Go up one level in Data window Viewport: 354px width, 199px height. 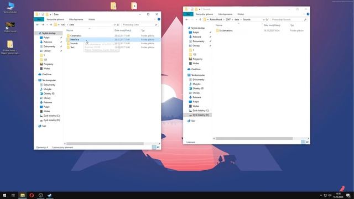pos(51,24)
